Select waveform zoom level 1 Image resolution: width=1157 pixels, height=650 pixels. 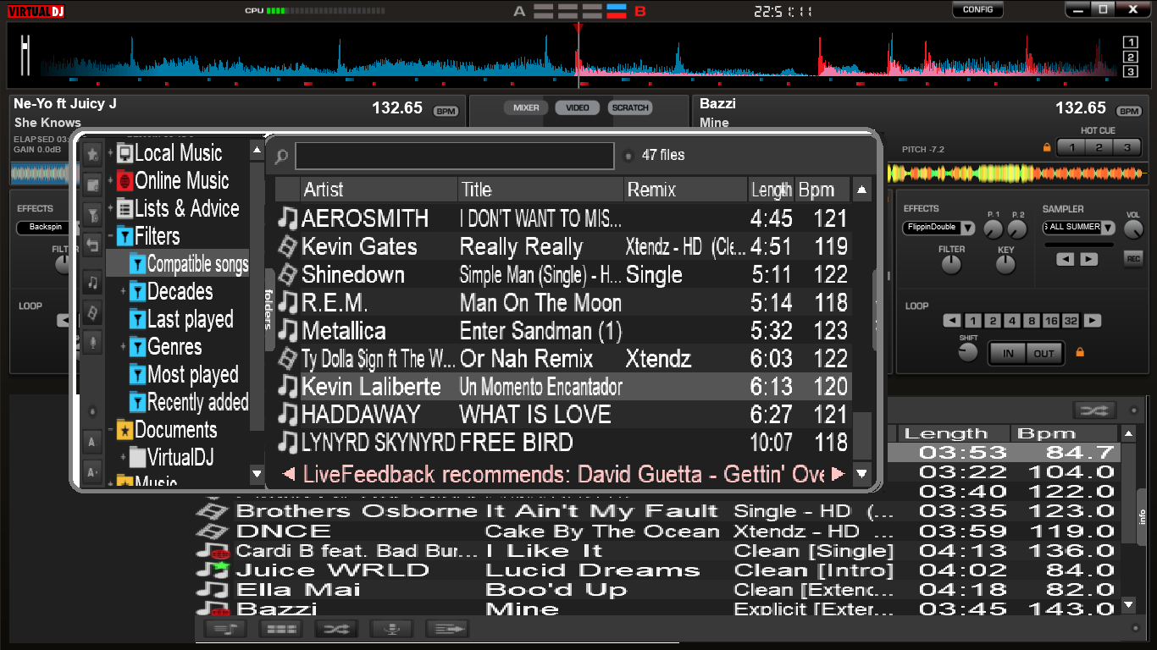tap(1130, 42)
